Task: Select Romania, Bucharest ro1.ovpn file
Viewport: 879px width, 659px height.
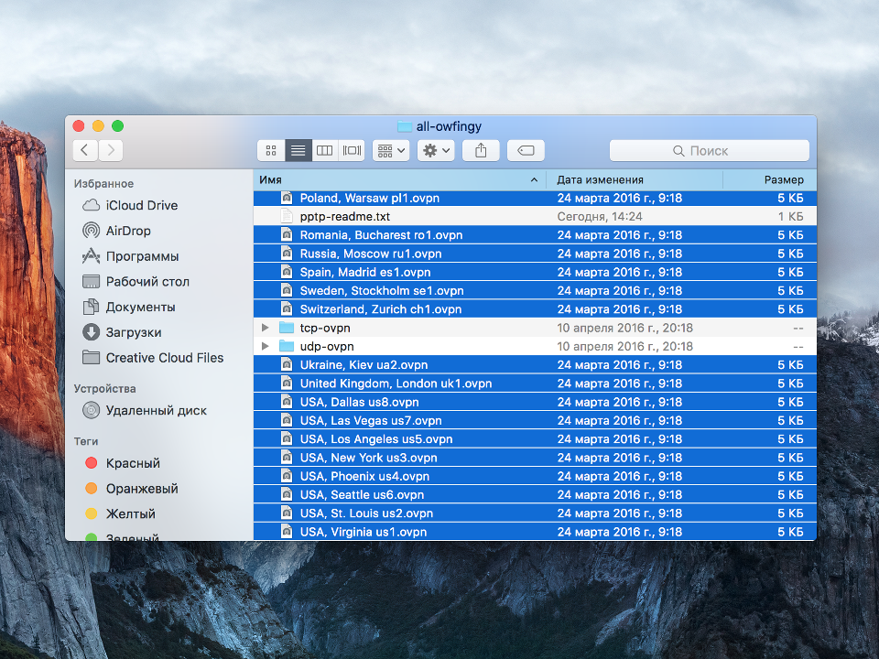Action: [535, 235]
